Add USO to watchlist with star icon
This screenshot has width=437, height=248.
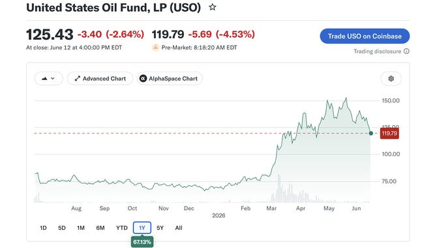pyautogui.click(x=213, y=7)
